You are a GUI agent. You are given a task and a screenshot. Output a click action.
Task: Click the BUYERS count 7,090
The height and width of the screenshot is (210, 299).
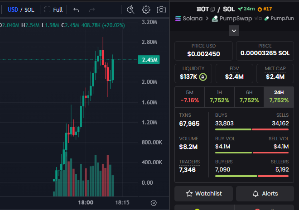[x=222, y=169]
